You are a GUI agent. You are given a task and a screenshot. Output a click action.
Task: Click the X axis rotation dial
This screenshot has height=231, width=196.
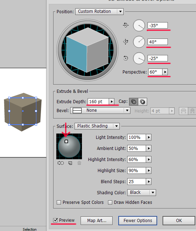[139, 25]
